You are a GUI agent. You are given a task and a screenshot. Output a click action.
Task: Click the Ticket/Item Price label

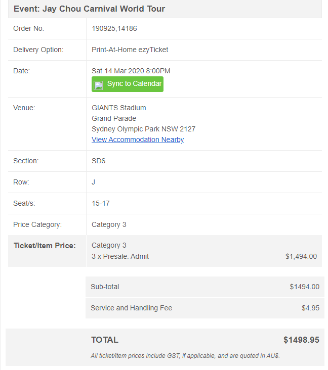point(45,246)
